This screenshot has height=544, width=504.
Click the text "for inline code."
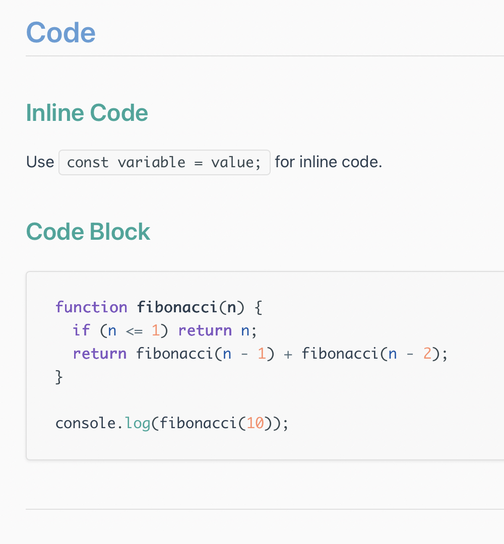[x=328, y=162]
